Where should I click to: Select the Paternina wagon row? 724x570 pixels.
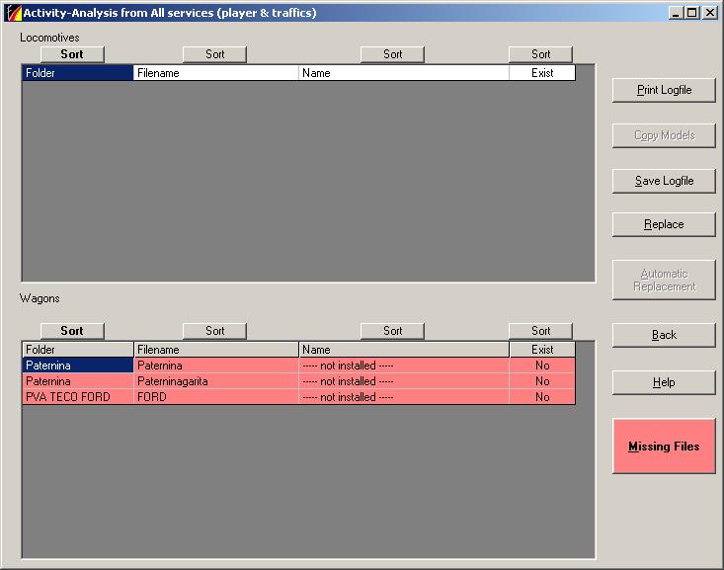217,366
